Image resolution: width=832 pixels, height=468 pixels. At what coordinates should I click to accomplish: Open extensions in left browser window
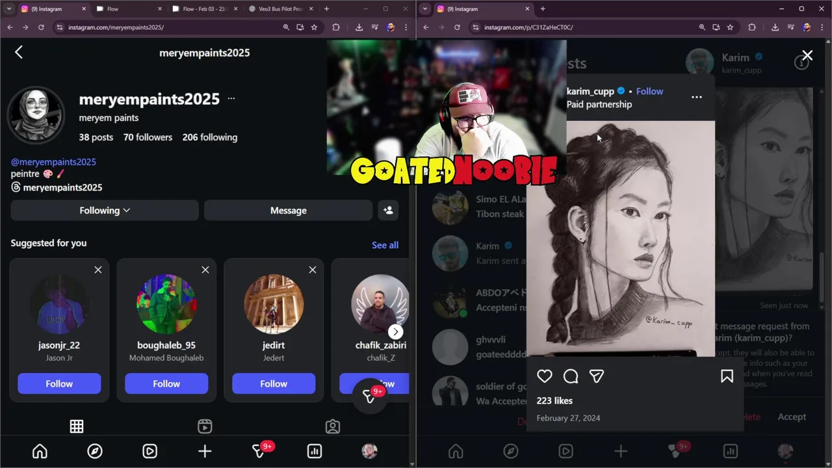336,27
